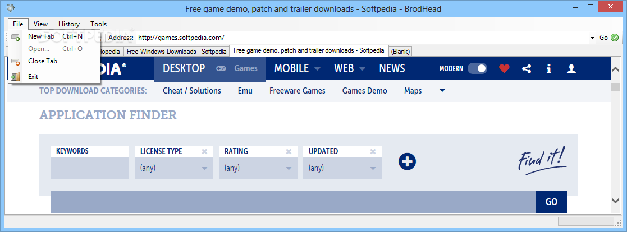Remove the License Type filter with X
Screen dimensions: 627x232
tap(204, 151)
